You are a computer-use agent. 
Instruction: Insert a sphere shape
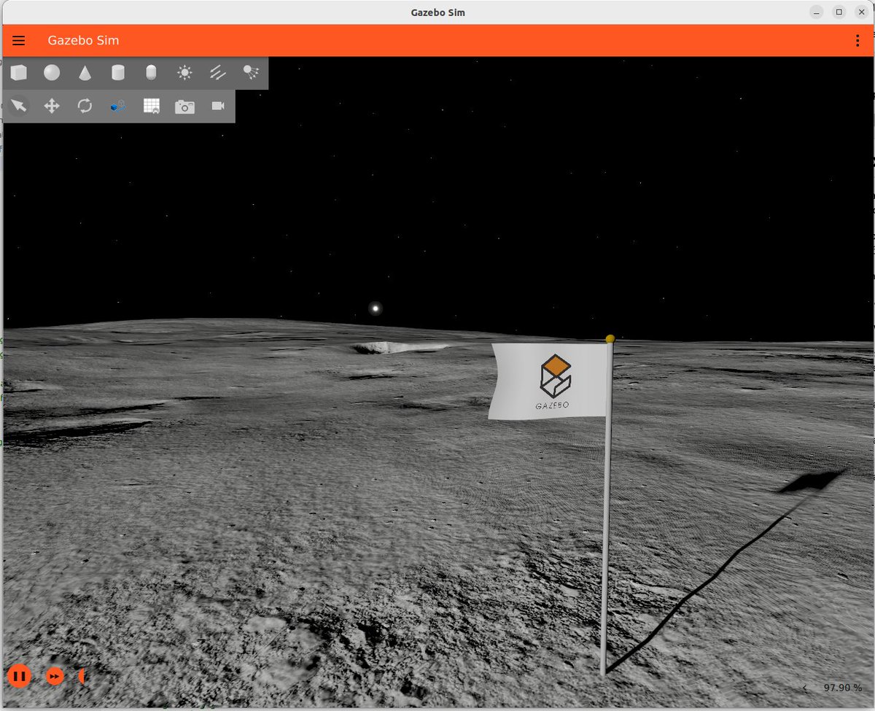point(52,73)
